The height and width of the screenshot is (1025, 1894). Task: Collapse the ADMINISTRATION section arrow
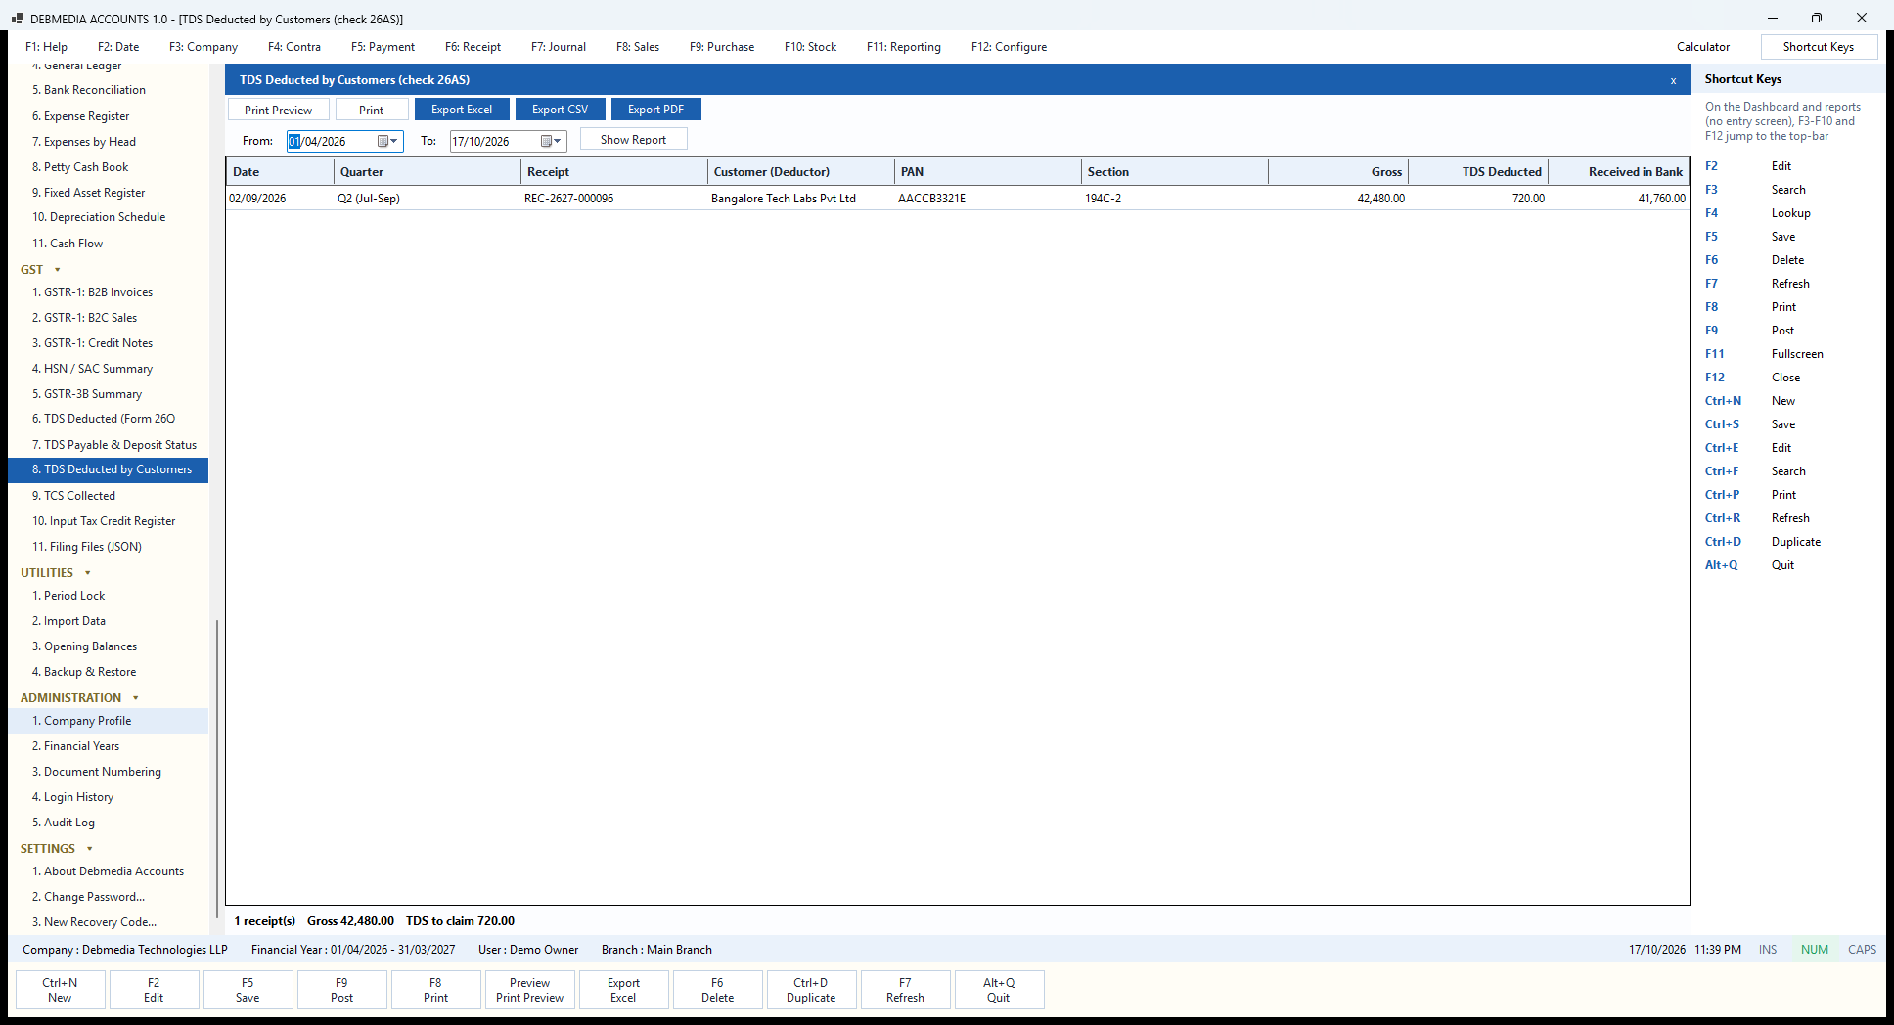135,698
